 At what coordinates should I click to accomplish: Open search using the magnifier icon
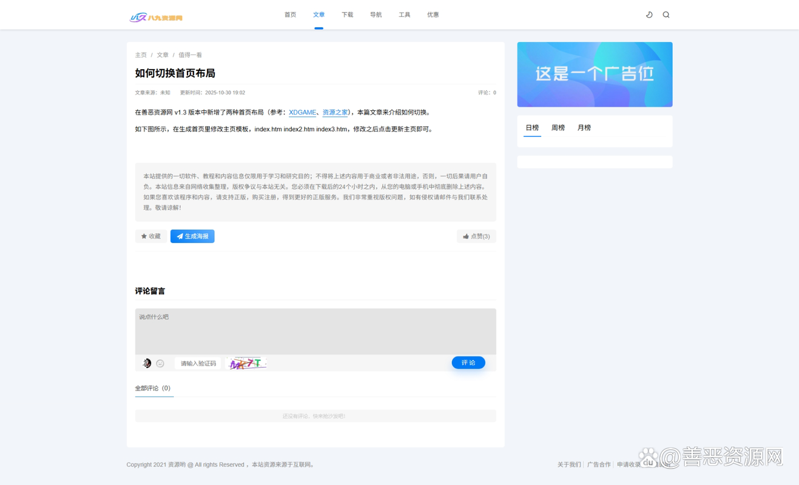click(x=666, y=14)
